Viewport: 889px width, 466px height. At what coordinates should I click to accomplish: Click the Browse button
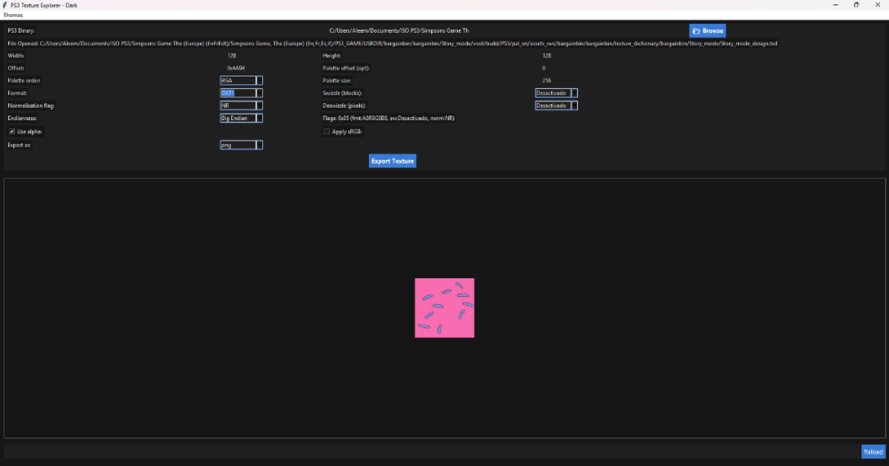point(707,30)
